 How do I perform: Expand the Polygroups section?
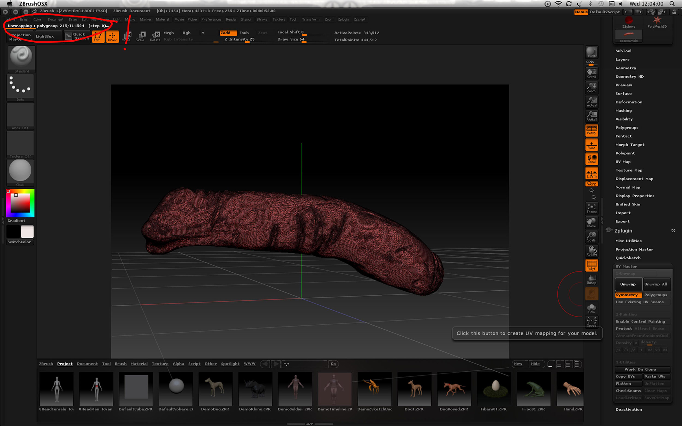[x=627, y=128]
